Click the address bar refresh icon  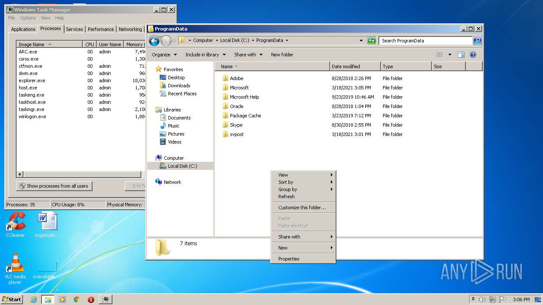pos(372,41)
